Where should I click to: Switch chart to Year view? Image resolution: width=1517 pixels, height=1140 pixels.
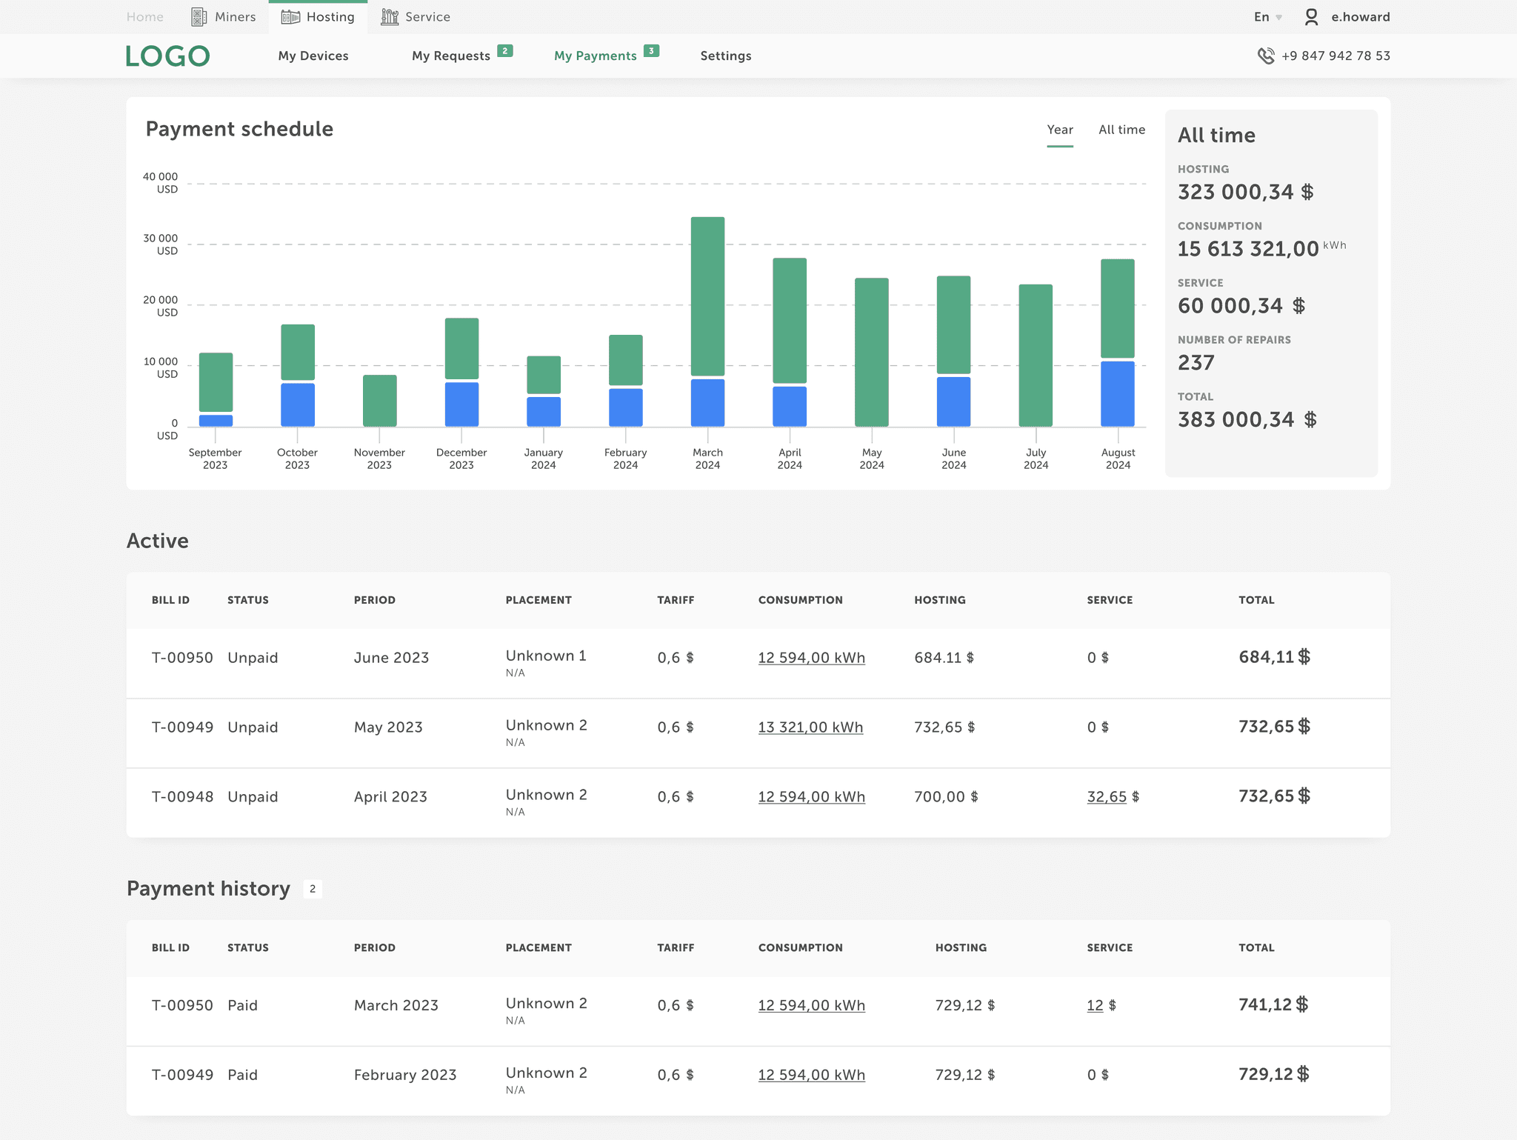(1059, 130)
